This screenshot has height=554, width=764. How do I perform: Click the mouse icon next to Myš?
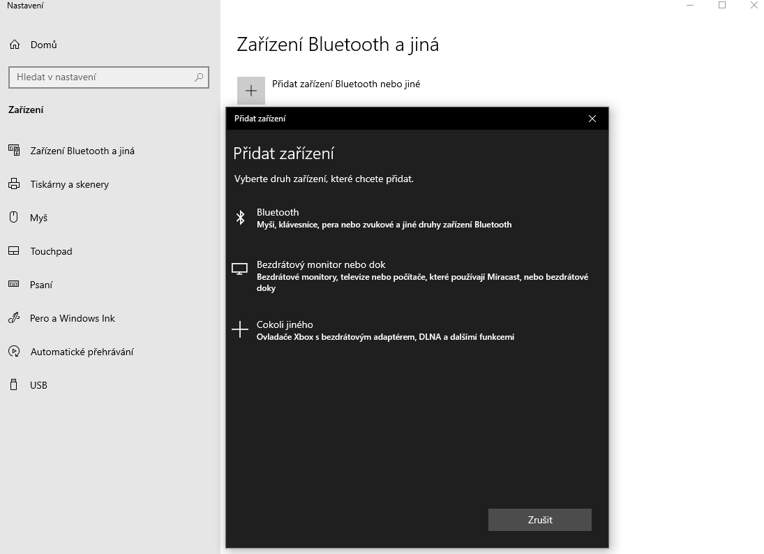[x=14, y=217]
